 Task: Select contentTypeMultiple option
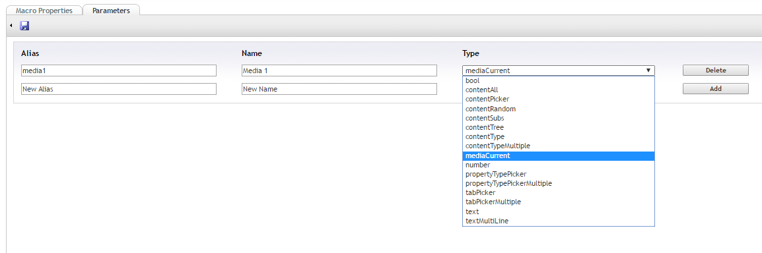[559, 146]
